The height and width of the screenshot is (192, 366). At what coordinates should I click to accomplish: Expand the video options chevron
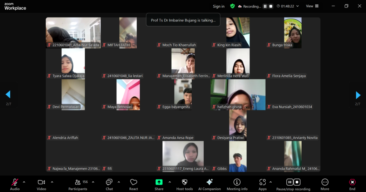(x=52, y=182)
